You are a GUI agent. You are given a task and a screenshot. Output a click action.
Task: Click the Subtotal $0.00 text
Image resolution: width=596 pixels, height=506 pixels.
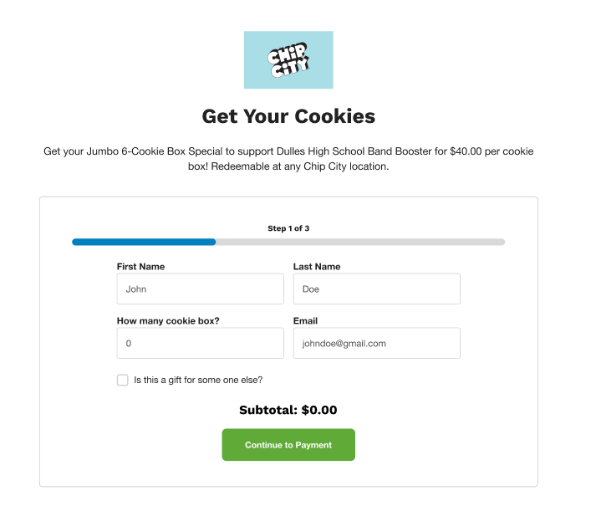[x=288, y=410]
